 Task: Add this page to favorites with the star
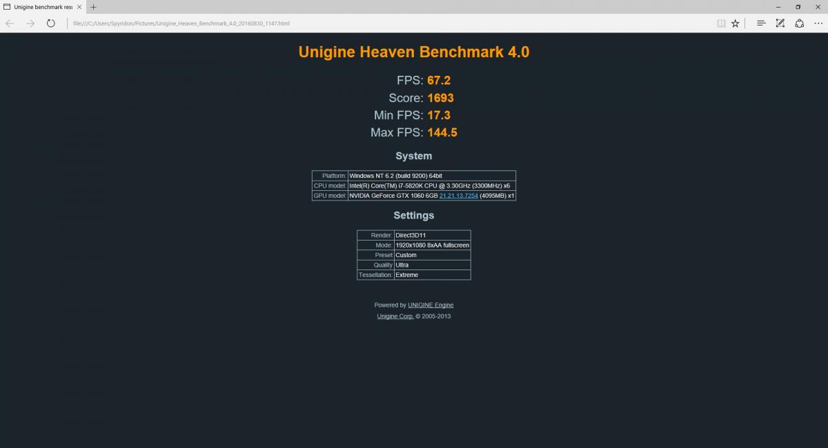[736, 23]
